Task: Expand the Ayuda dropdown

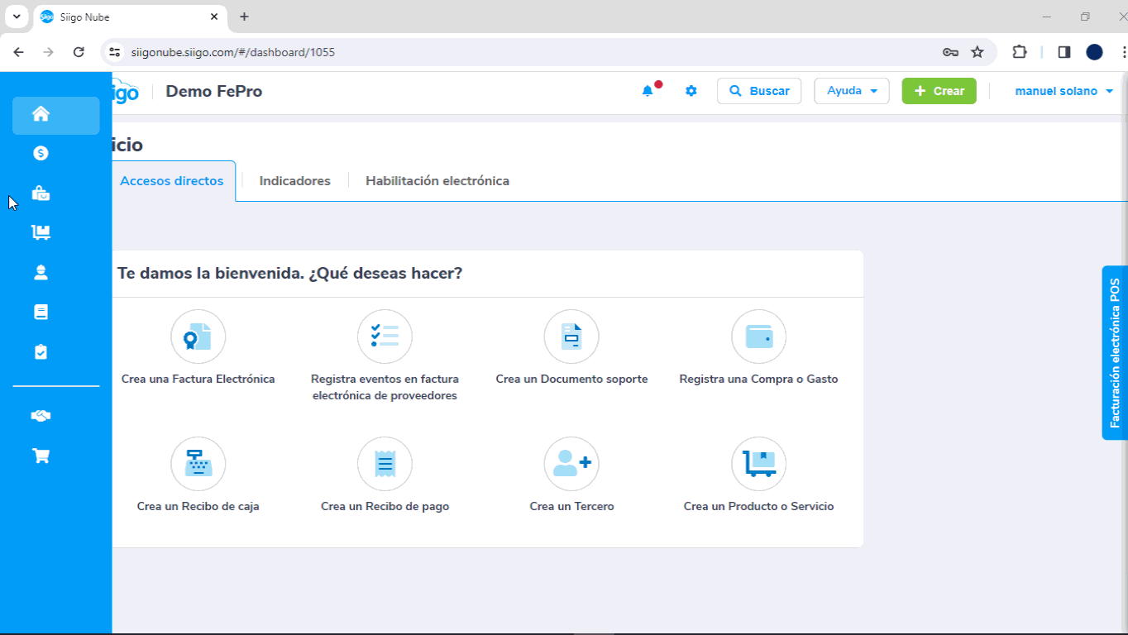Action: [x=852, y=91]
